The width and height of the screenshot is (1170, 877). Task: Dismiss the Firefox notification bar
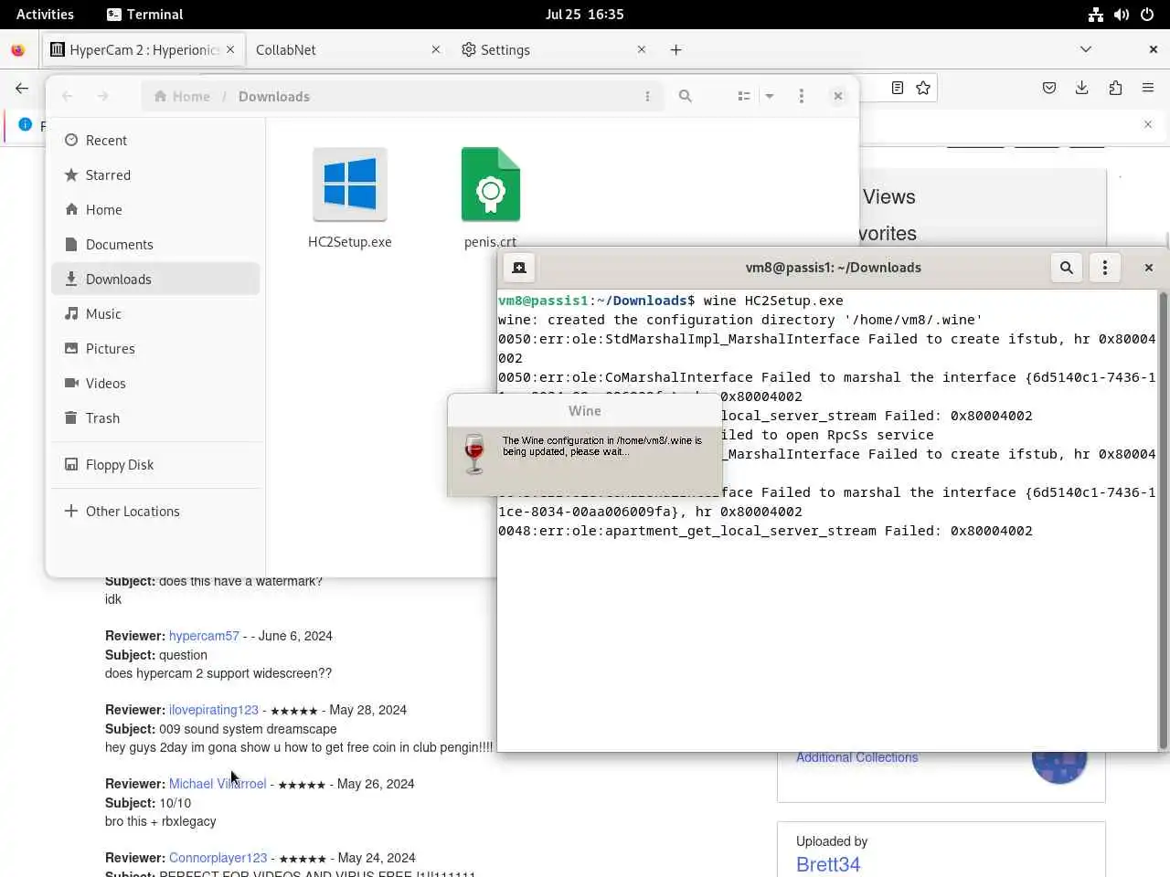1148,124
